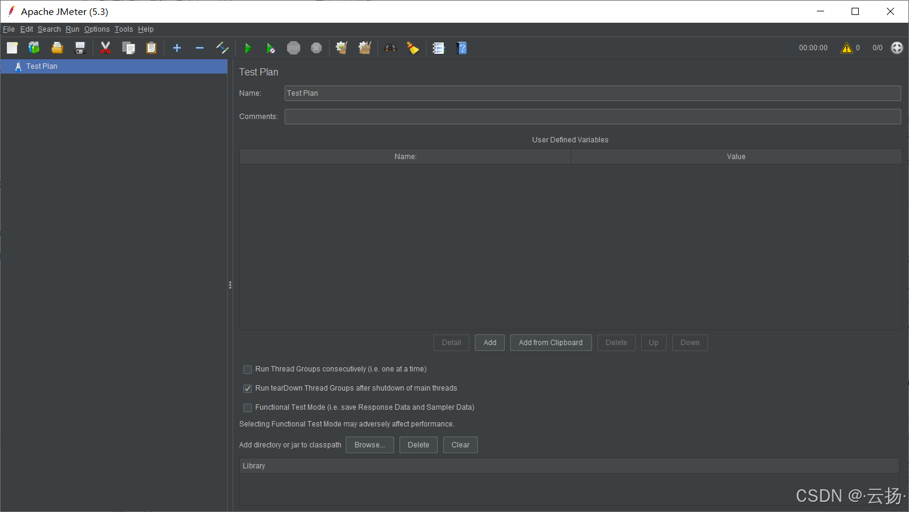909x512 pixels.
Task: Click the Library column header
Action: tap(569, 466)
